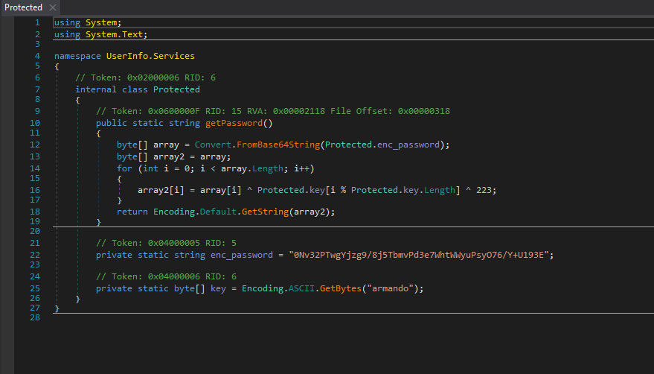Viewport: 654px width, 374px height.
Task: Click line number 16 in the gutter
Action: [x=36, y=189]
